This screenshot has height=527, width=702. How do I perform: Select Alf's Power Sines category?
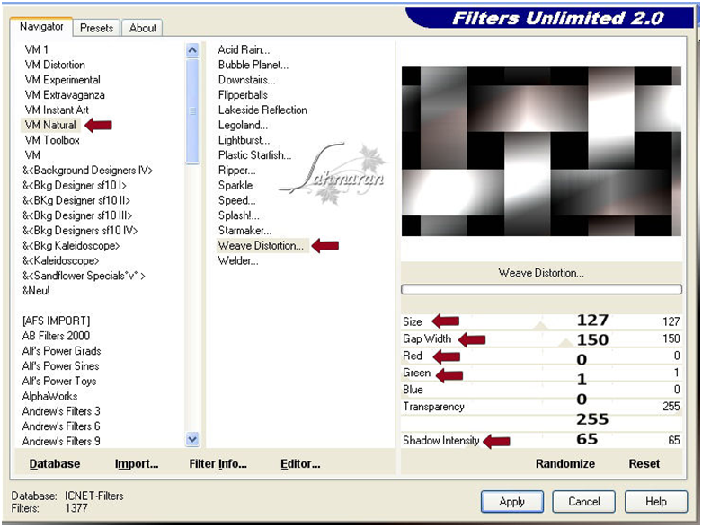(x=61, y=366)
